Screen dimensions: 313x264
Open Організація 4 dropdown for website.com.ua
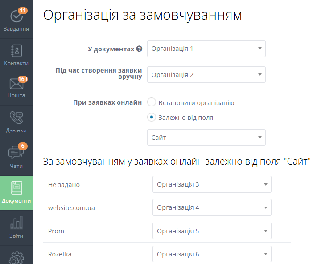click(x=211, y=207)
